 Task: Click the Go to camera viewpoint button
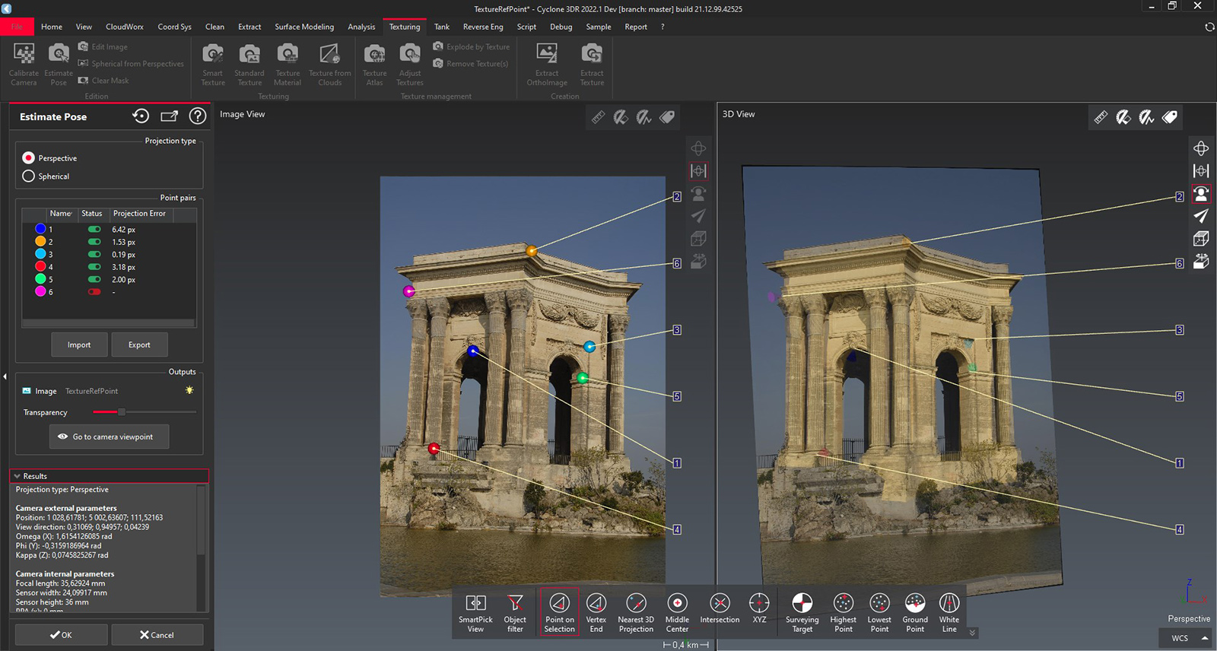tap(109, 437)
